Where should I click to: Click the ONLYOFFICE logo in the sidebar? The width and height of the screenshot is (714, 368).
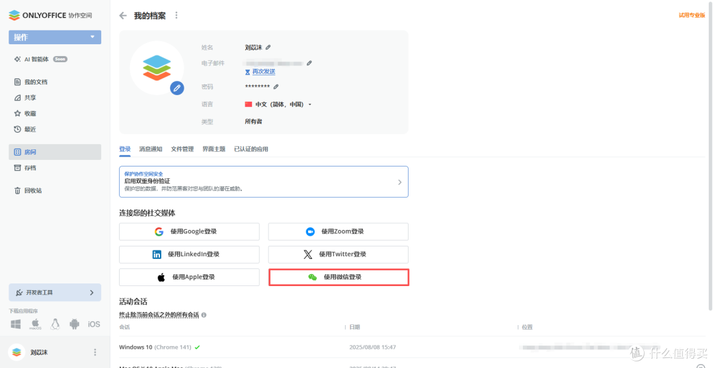coord(50,15)
